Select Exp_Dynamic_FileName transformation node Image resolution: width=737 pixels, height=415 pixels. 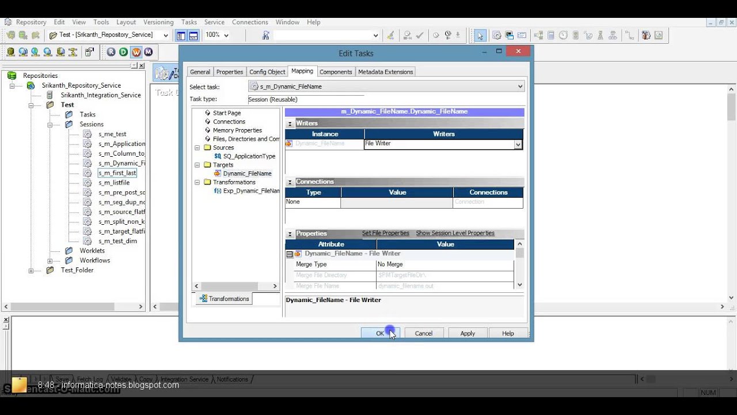(x=252, y=191)
